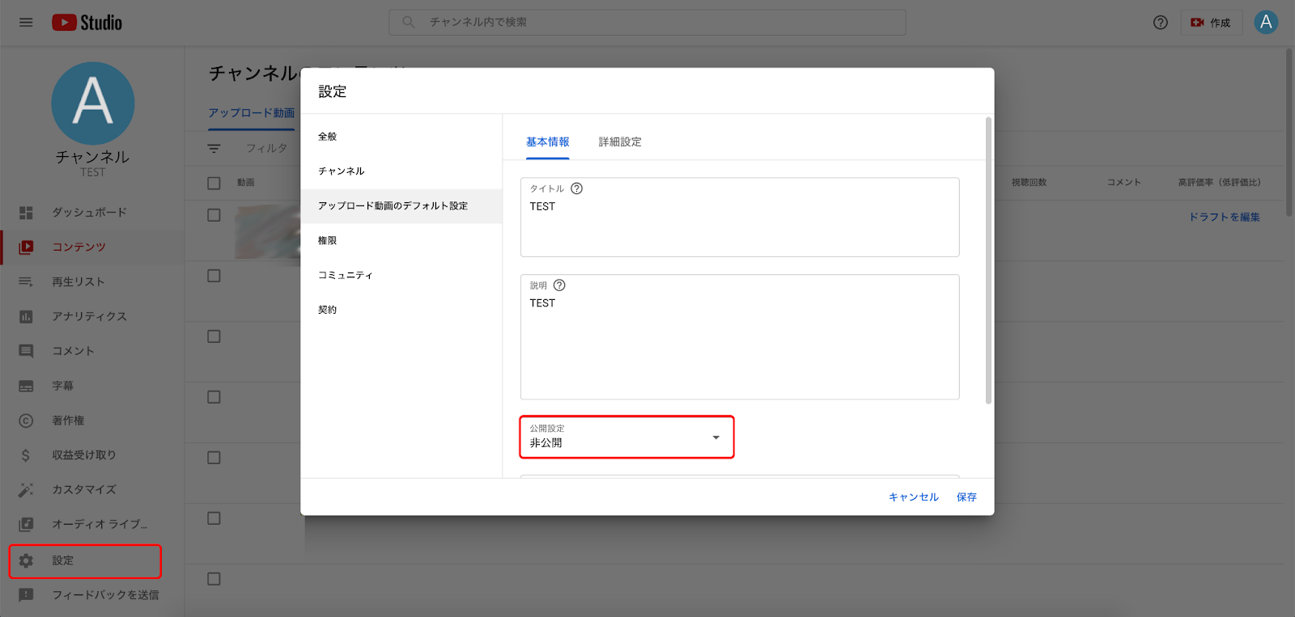Image resolution: width=1295 pixels, height=617 pixels.
Task: Click the 保存 button
Action: tap(966, 497)
